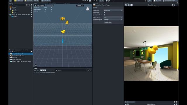Select the Light object

pyautogui.click(x=15, y=13)
